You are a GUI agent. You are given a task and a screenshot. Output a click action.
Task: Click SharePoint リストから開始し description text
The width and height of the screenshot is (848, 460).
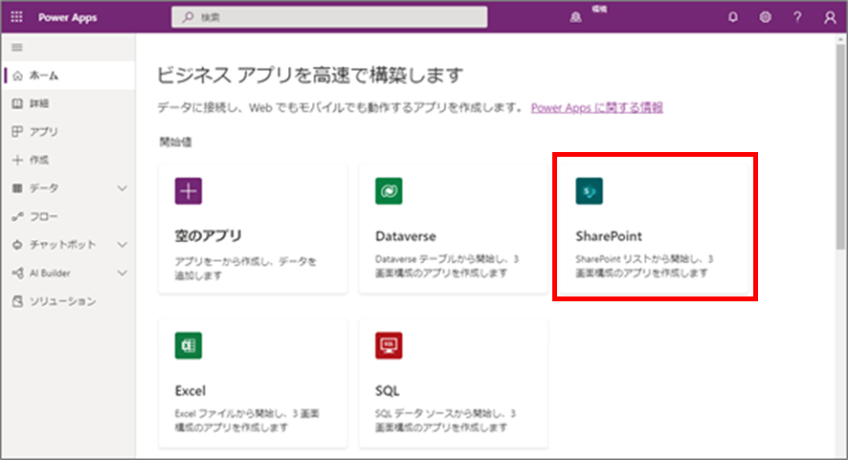(x=644, y=266)
